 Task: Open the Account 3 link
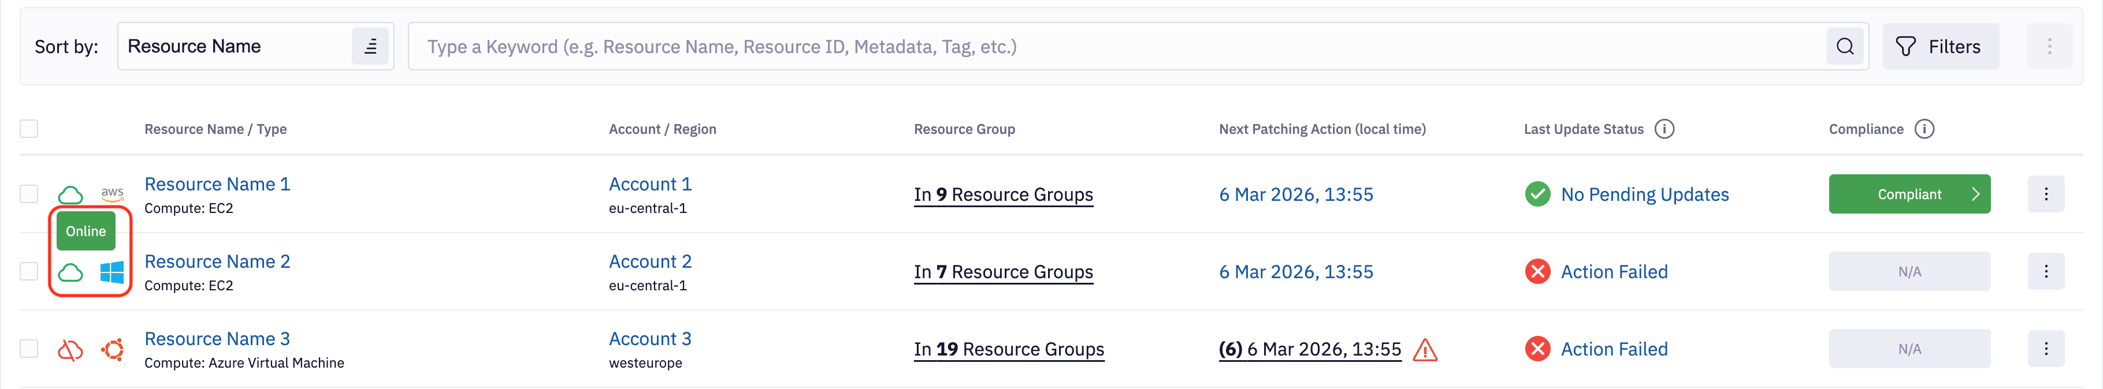point(650,339)
